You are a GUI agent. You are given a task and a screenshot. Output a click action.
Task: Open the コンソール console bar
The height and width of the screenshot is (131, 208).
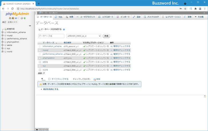click(42, 129)
